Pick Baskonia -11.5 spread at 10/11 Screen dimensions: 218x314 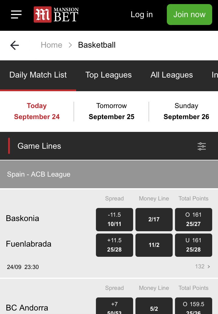(115, 220)
